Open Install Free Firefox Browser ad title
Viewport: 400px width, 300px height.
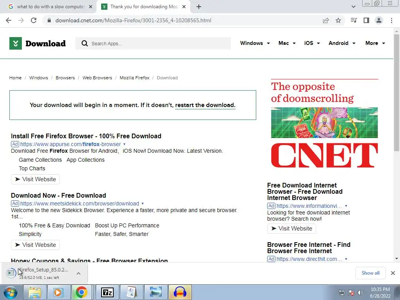tap(86, 136)
